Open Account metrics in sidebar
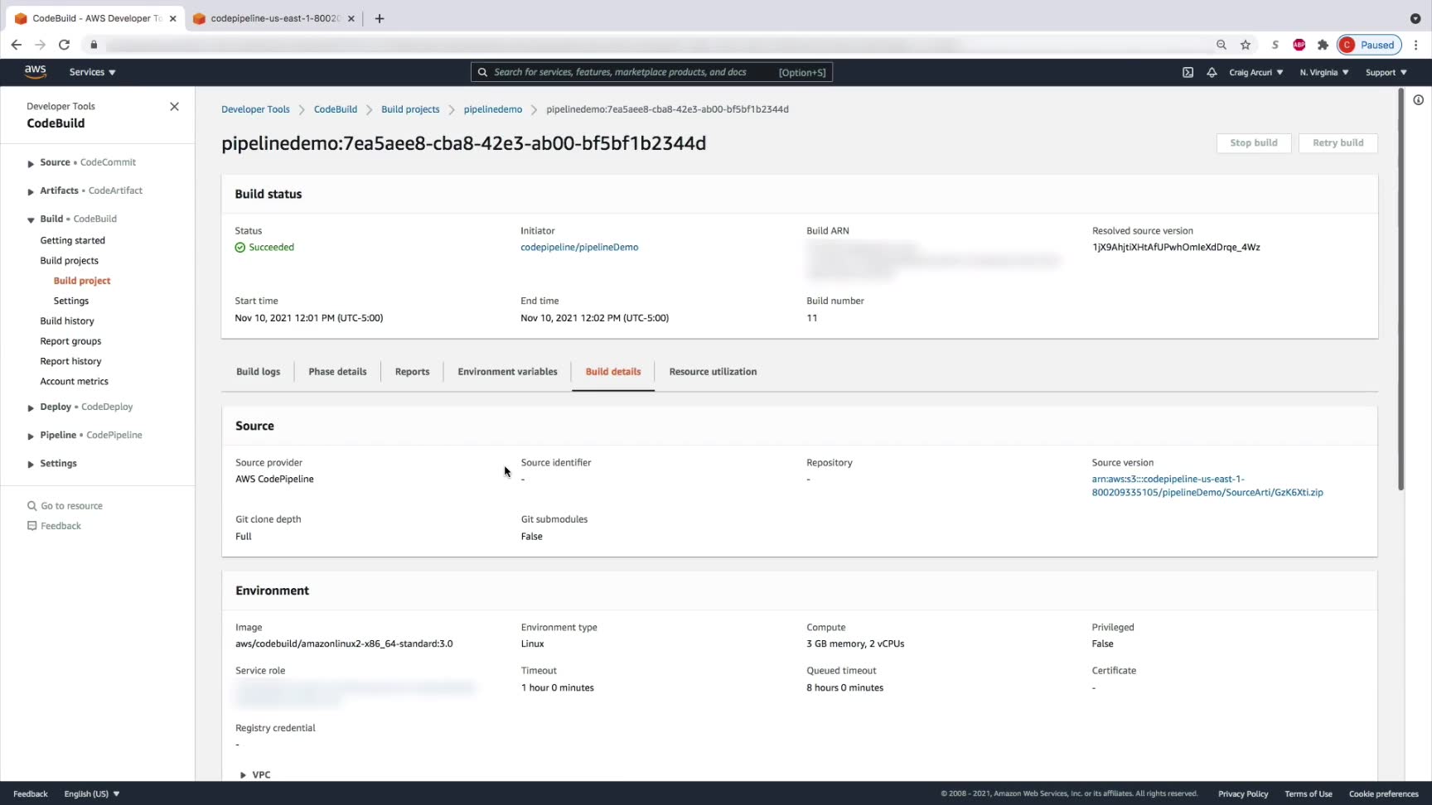 pyautogui.click(x=75, y=382)
